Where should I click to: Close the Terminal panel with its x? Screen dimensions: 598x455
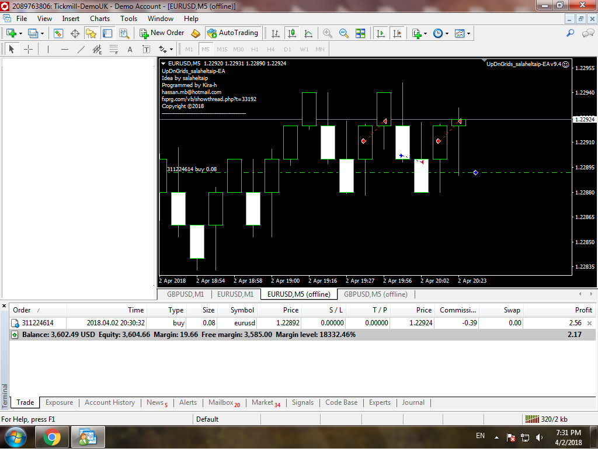coord(4,306)
